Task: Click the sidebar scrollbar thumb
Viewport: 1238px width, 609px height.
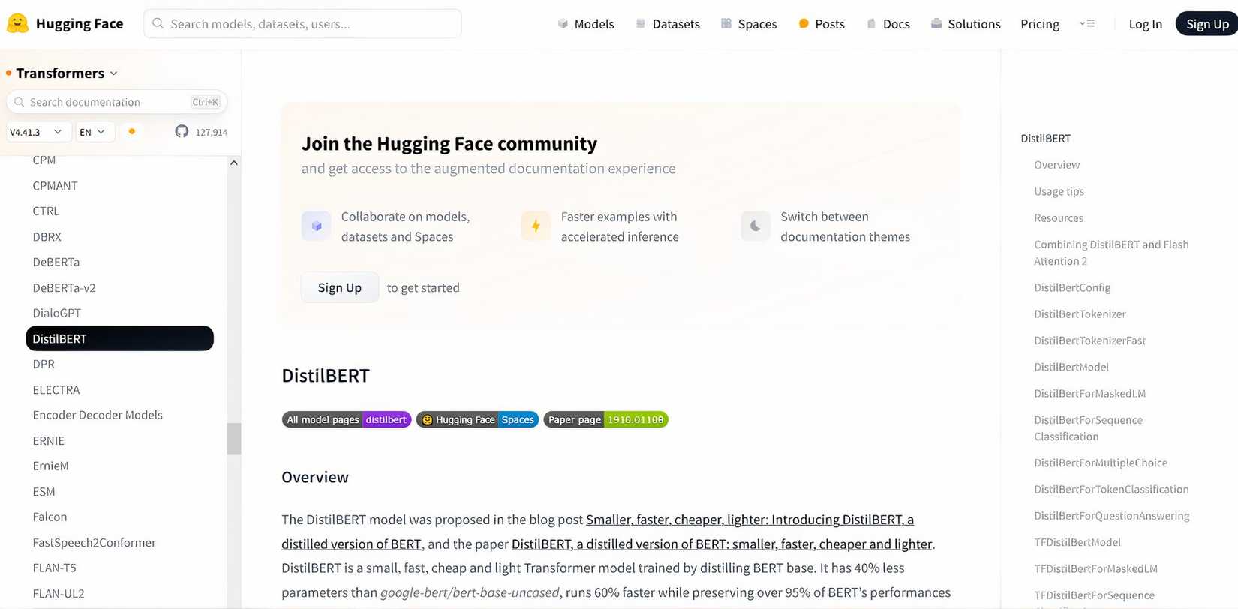Action: coord(234,439)
